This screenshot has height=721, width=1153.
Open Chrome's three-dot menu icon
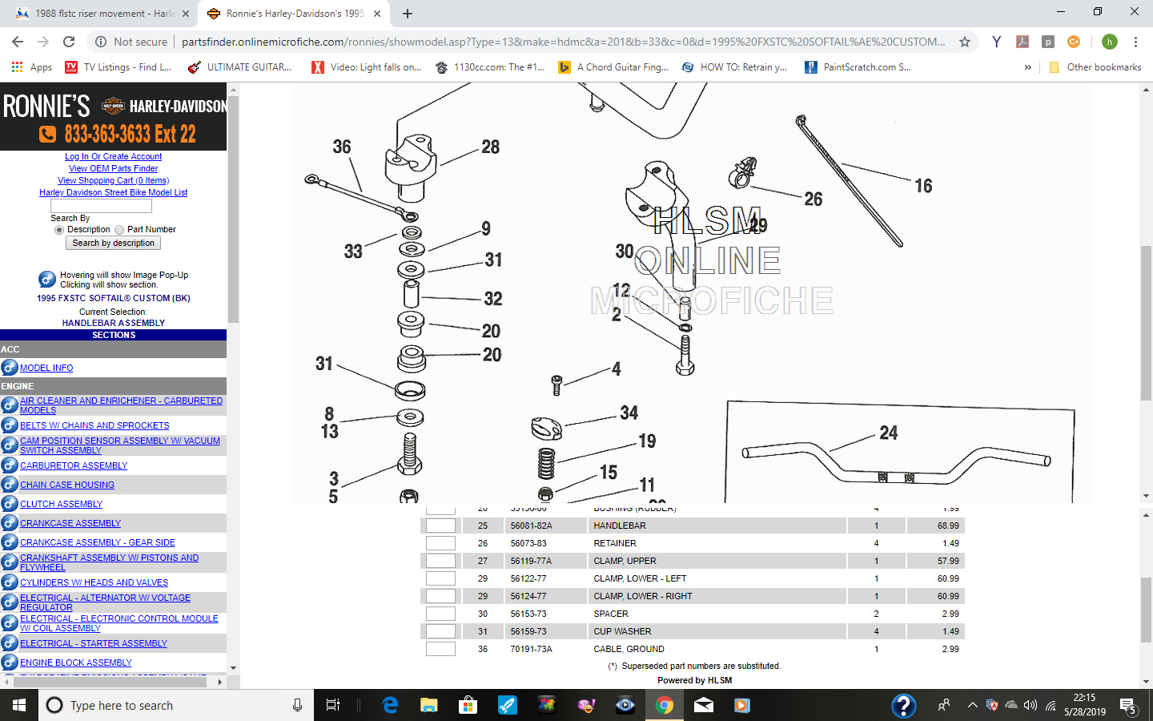click(x=1135, y=42)
